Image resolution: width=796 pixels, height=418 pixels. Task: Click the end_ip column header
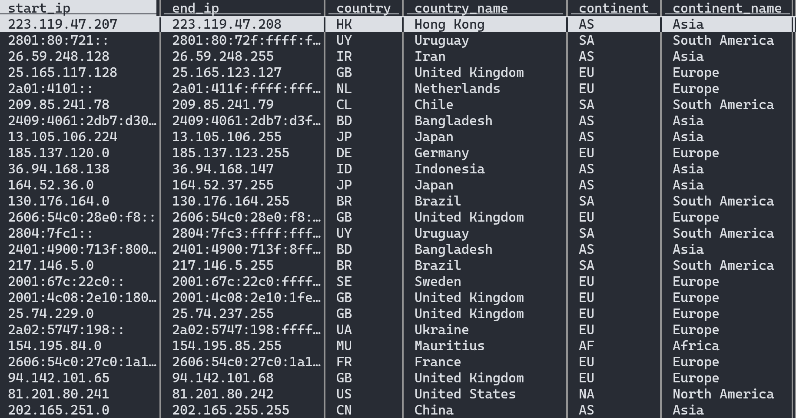tap(194, 7)
